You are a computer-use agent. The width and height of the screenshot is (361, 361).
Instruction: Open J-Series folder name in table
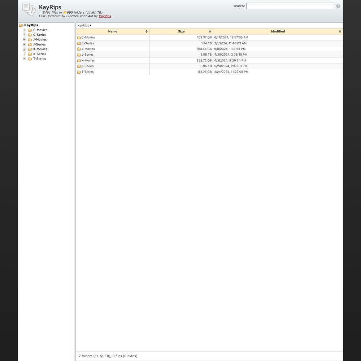87,55
